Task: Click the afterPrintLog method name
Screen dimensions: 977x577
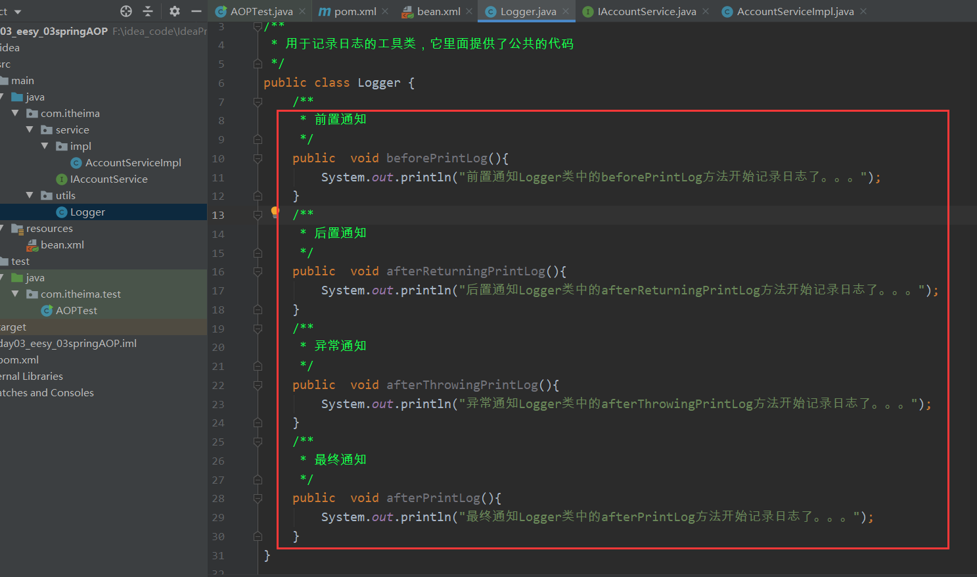Action: click(x=433, y=498)
